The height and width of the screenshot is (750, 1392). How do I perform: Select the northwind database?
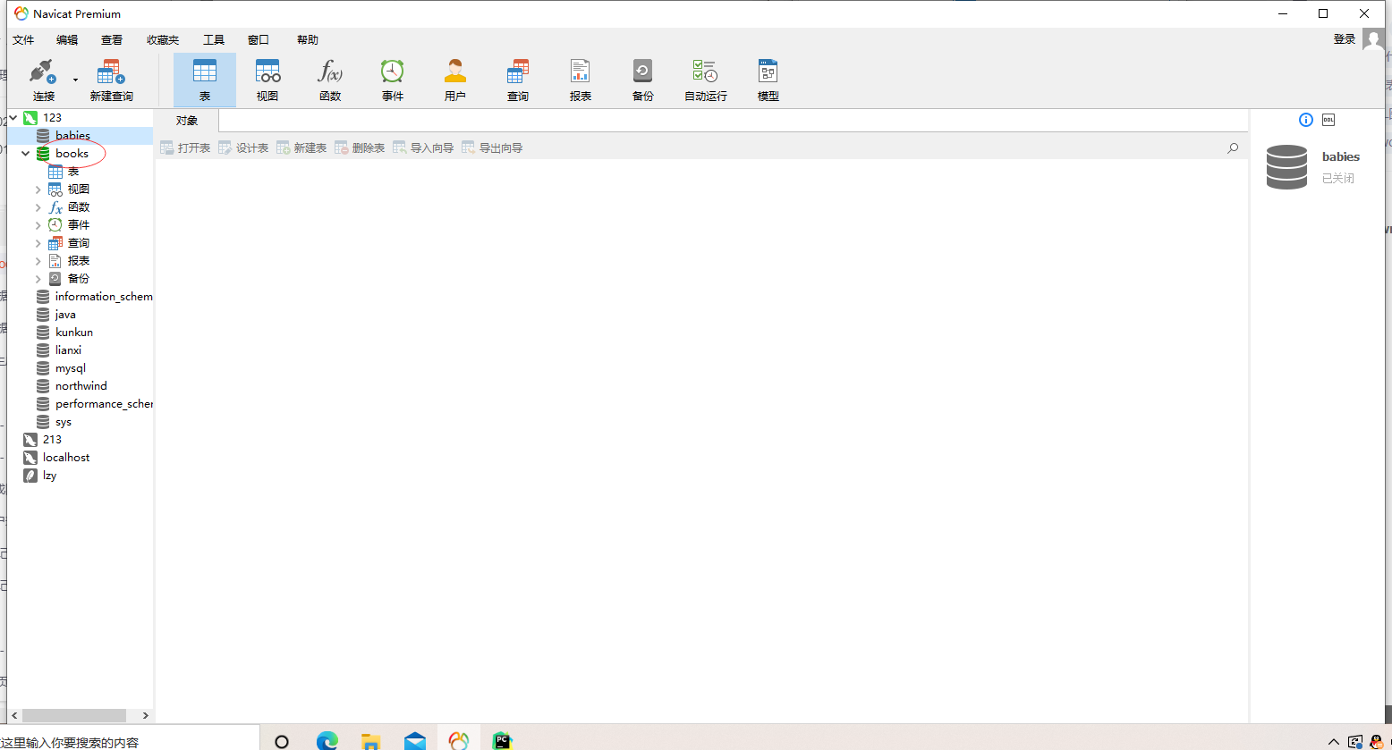tap(81, 386)
